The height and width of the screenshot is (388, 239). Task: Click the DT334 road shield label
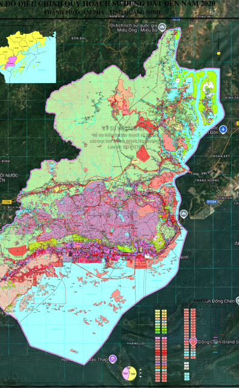click(211, 202)
